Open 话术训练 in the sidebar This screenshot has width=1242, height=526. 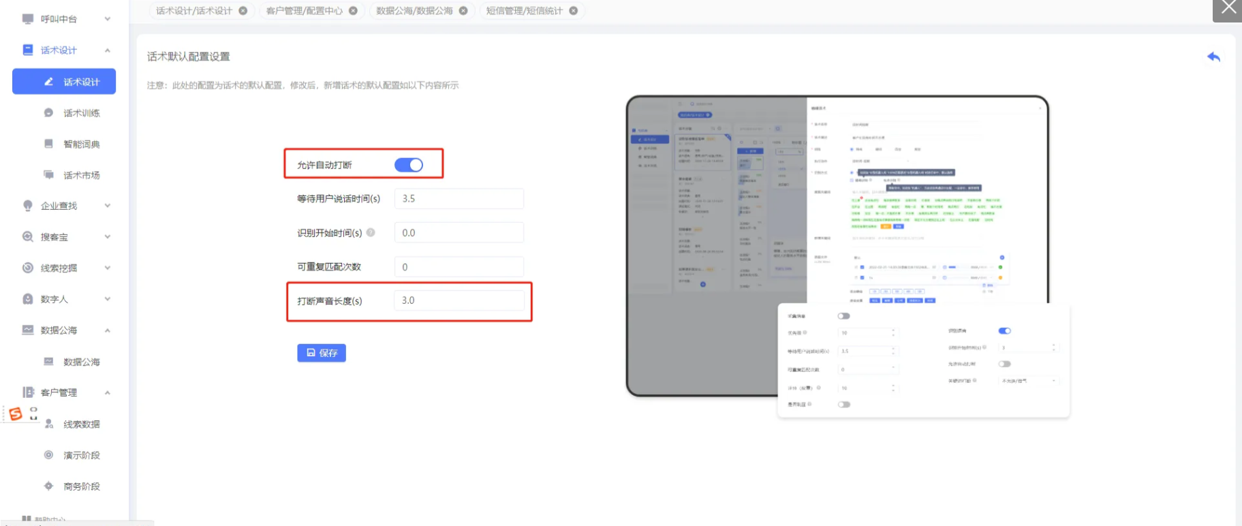81,113
